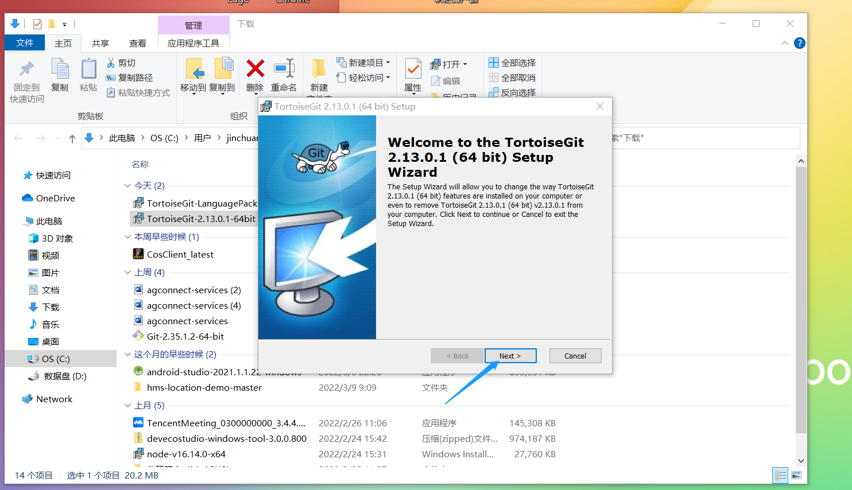
Task: Select the Git-2.35.1.2-64-bit installer
Action: pyautogui.click(x=185, y=336)
